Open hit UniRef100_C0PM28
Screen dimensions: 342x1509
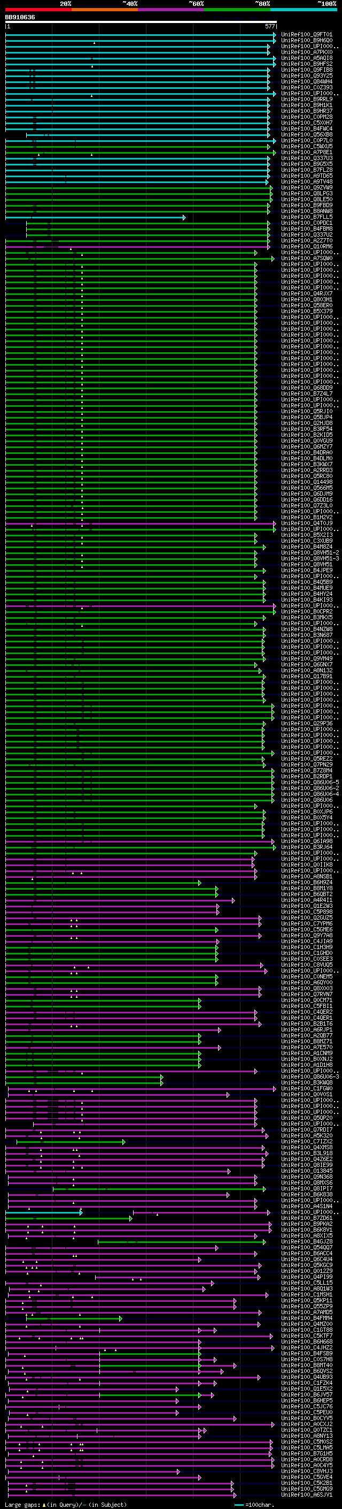click(307, 117)
